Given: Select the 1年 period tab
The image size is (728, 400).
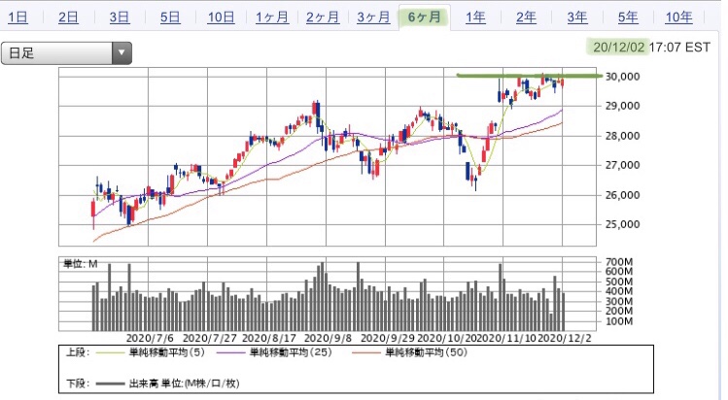Looking at the screenshot, I should (475, 17).
